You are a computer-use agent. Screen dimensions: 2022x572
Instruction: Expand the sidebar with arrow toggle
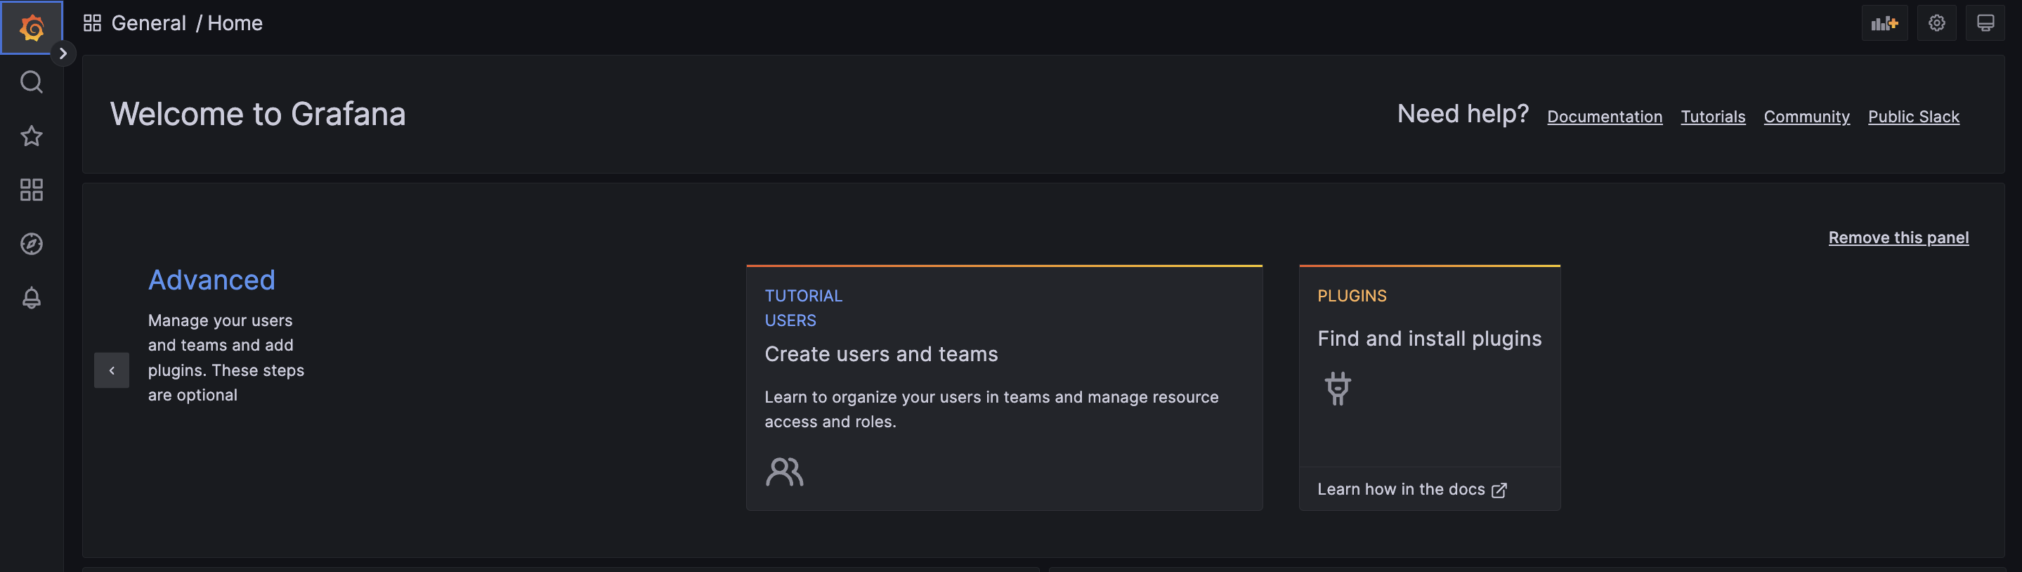click(63, 53)
